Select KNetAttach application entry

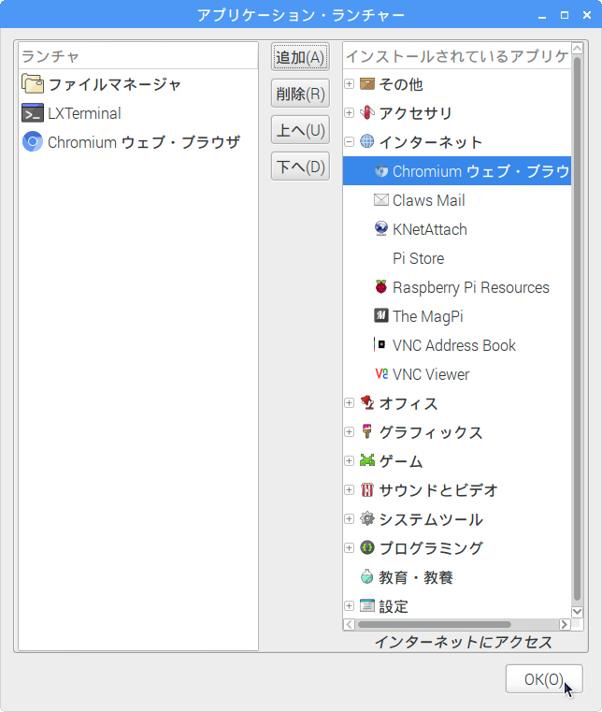(457, 229)
